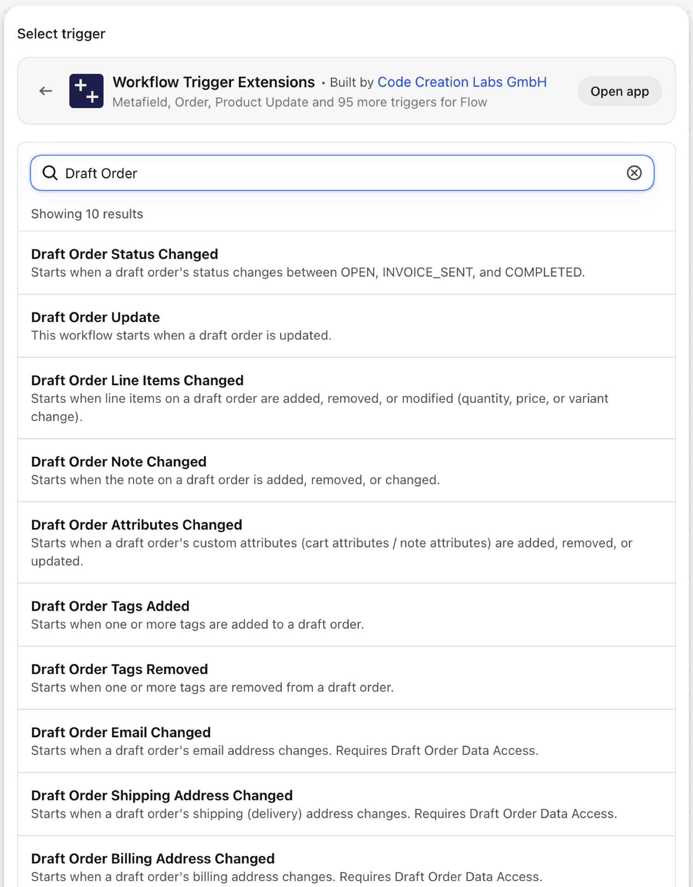The height and width of the screenshot is (887, 693).
Task: Select the Draft Order Tags Added trigger
Action: [x=346, y=615]
